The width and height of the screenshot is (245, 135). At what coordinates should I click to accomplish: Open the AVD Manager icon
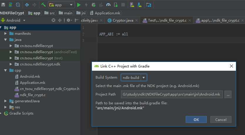132,5
